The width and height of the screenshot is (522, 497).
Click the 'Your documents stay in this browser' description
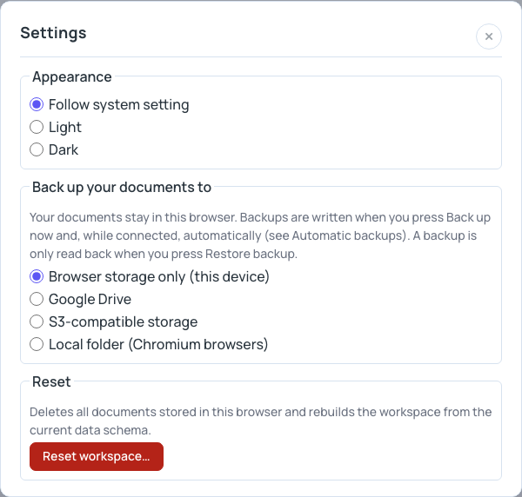coord(260,235)
